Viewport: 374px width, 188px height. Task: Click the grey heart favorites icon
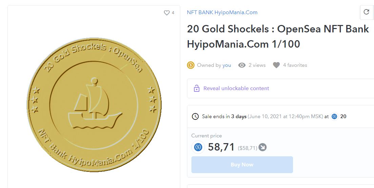(276, 65)
